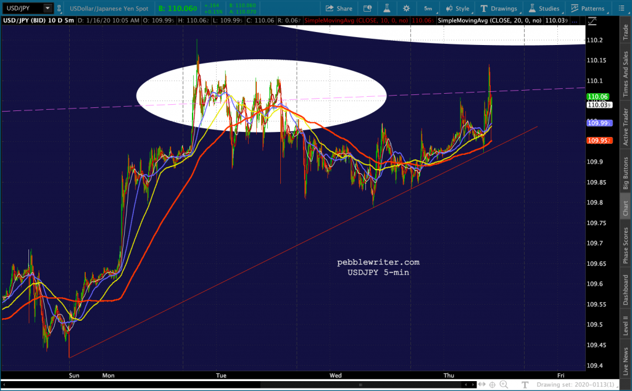Click the 109.4 value on price axis
This screenshot has width=632, height=391.
point(594,366)
